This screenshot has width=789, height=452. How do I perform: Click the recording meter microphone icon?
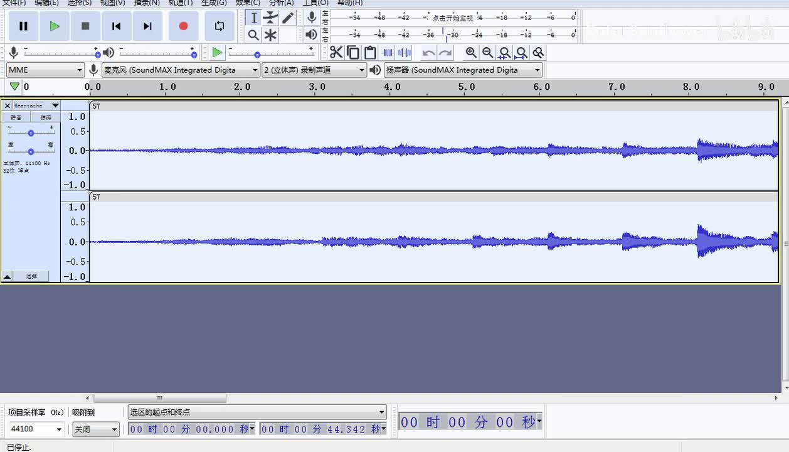pos(312,18)
